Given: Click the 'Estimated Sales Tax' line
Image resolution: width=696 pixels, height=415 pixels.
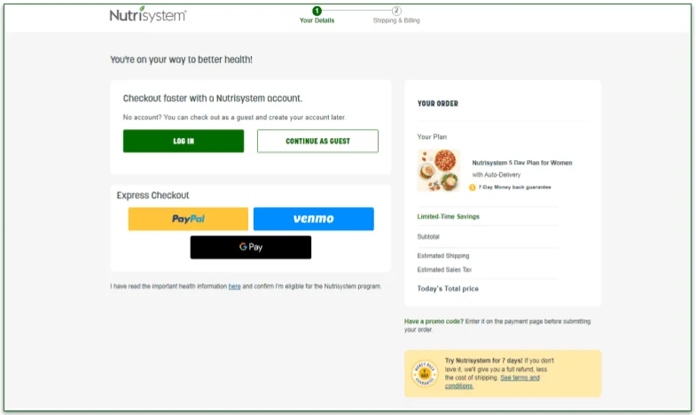Looking at the screenshot, I should (444, 270).
